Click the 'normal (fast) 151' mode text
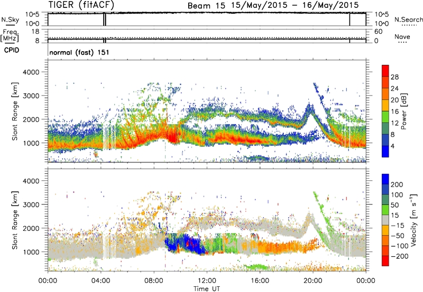Screen dimensions: 423x292 coord(79,52)
